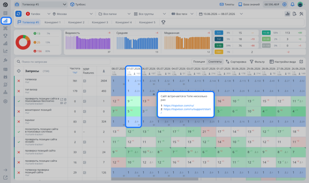
Task: Click the add funds plus icon
Action: 284,4
